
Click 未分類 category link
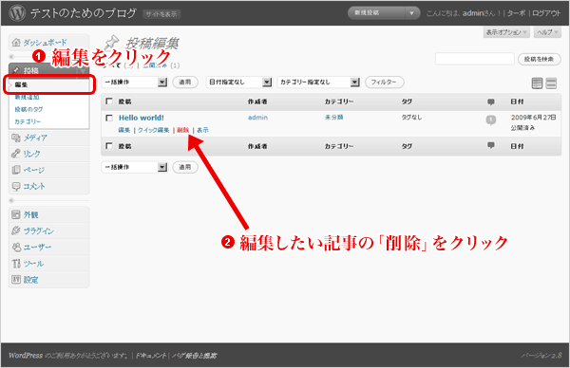[334, 118]
